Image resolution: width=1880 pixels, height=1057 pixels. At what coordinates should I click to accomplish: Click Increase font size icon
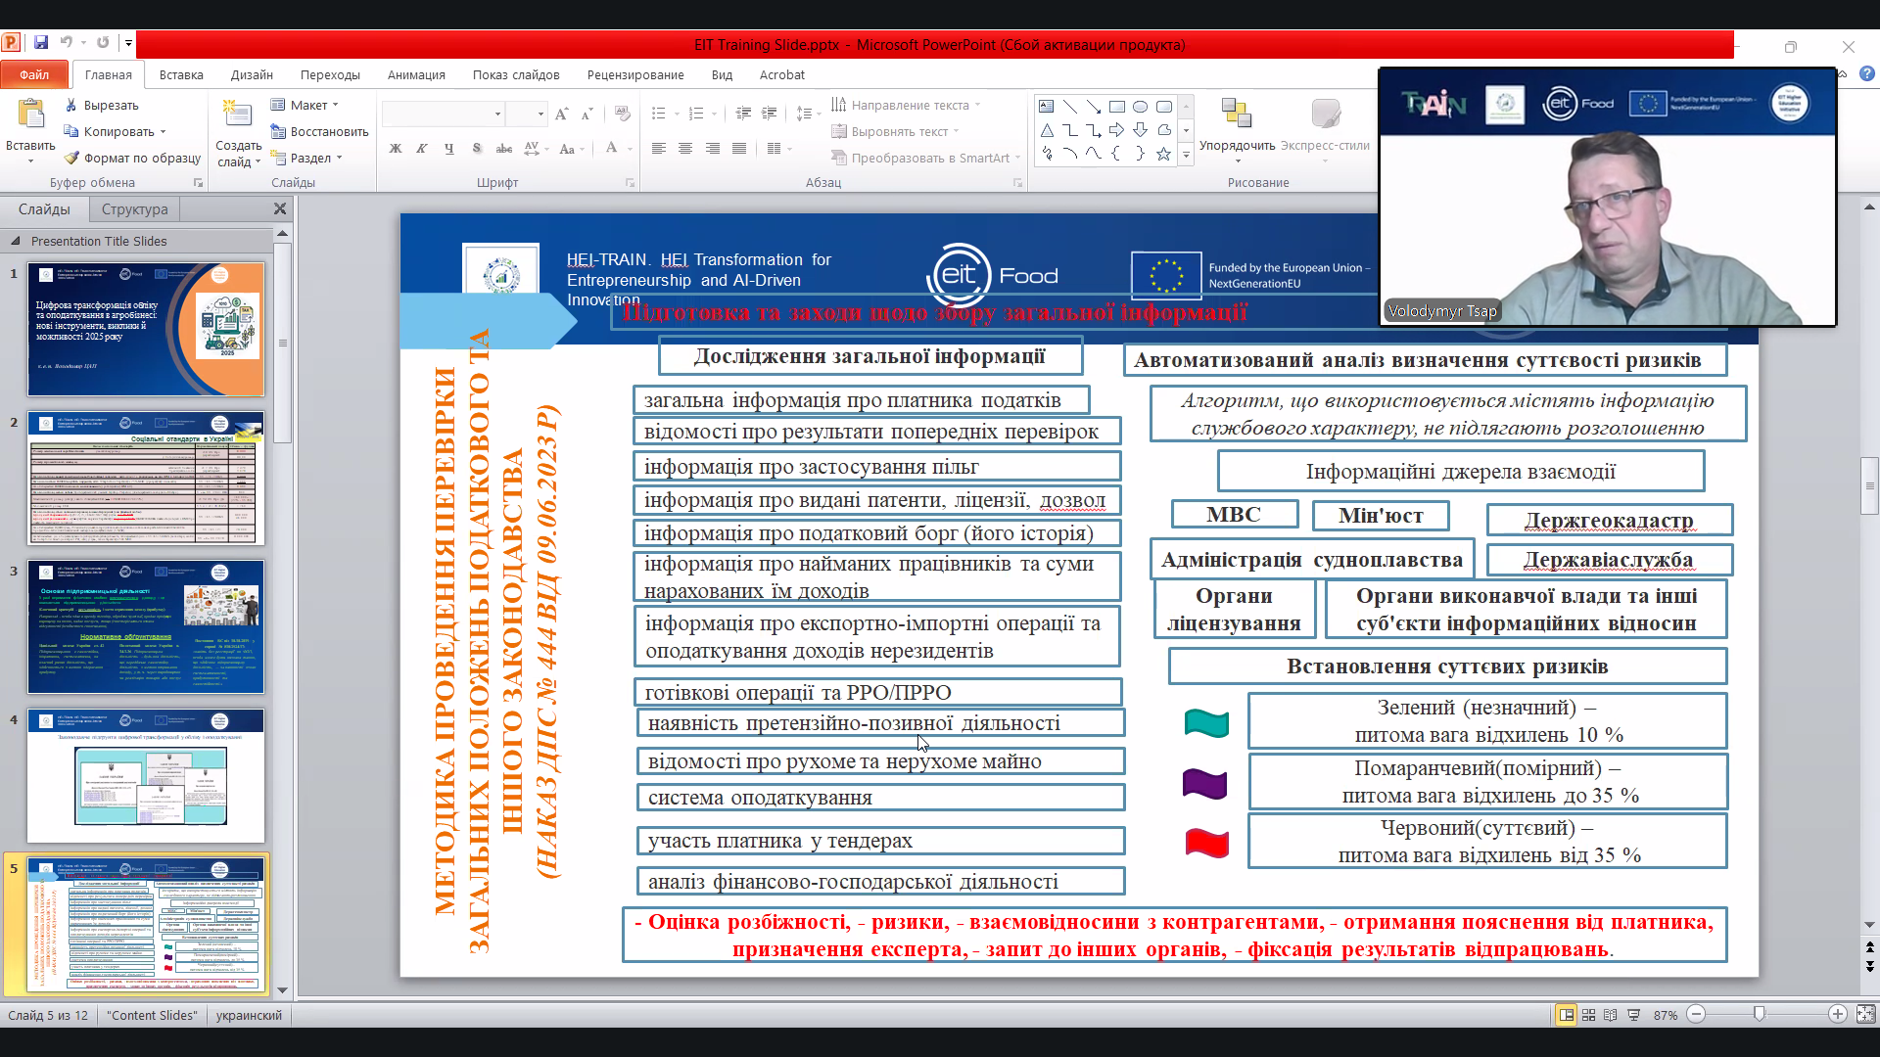pyautogui.click(x=561, y=115)
